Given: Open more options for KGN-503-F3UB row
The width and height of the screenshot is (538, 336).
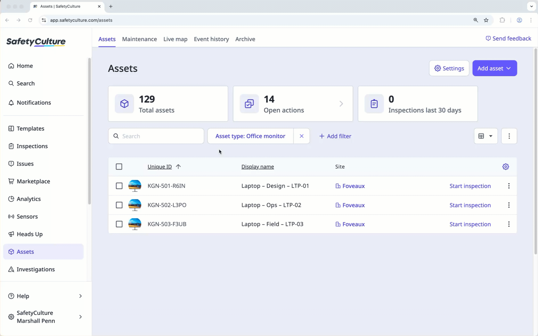Looking at the screenshot, I should tap(509, 224).
